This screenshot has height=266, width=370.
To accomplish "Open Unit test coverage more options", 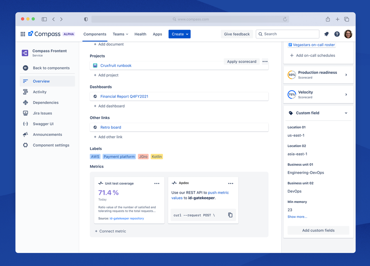I will click(x=157, y=184).
